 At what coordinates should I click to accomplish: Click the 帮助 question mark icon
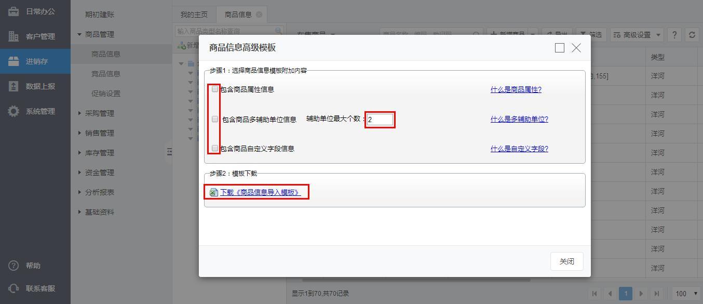[13, 266]
